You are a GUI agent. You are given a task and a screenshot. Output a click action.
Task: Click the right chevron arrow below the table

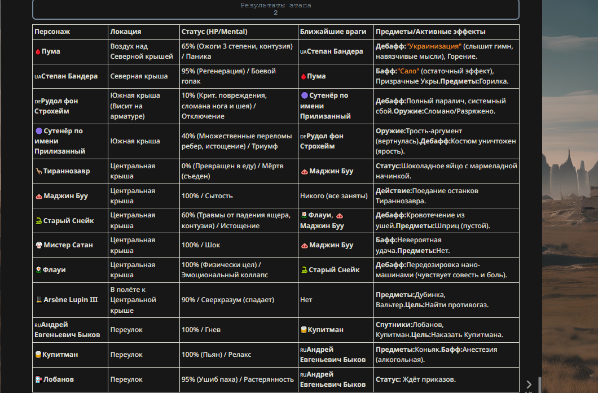[x=529, y=384]
